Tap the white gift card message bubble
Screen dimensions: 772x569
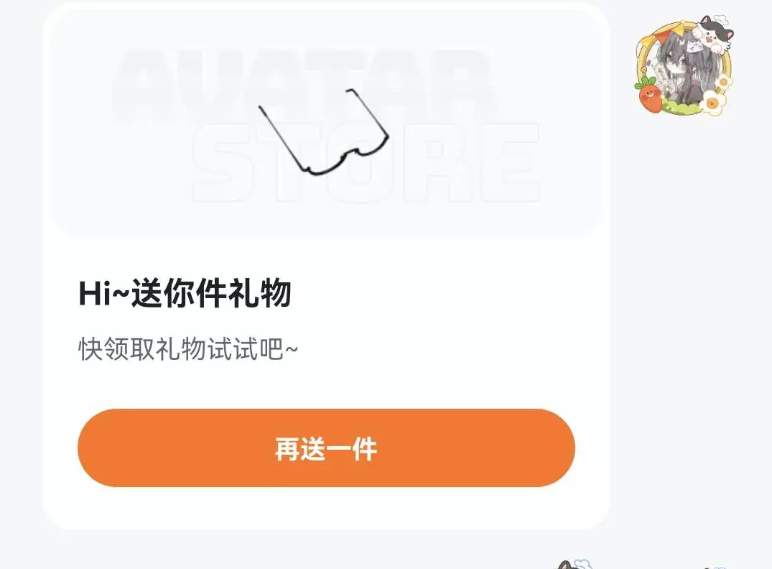point(327,266)
